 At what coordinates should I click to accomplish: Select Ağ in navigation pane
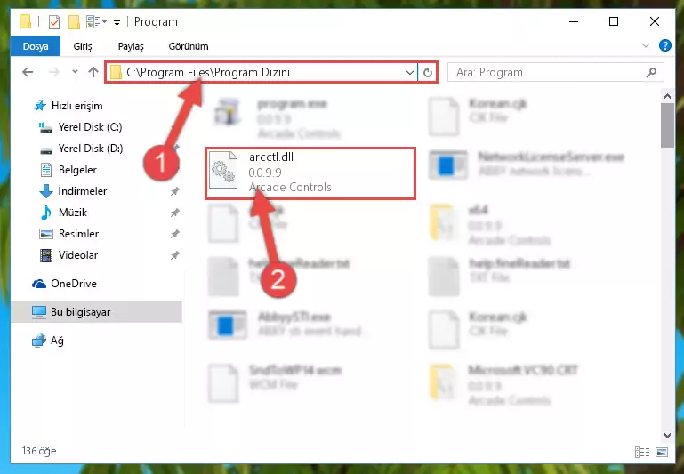coord(57,341)
